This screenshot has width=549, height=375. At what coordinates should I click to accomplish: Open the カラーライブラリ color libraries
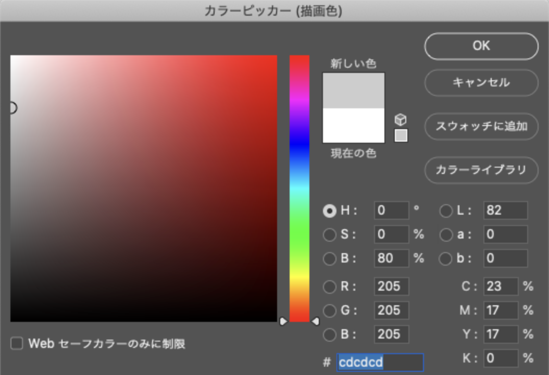coord(481,170)
